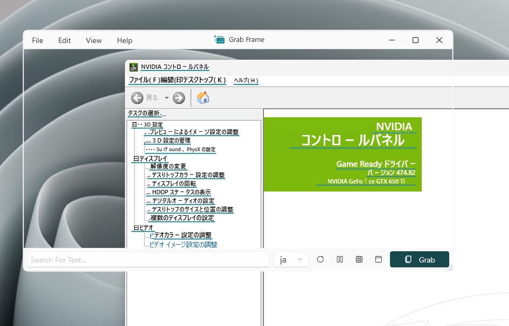Click the back arrow button 戻る
The height and width of the screenshot is (326, 509).
click(137, 98)
